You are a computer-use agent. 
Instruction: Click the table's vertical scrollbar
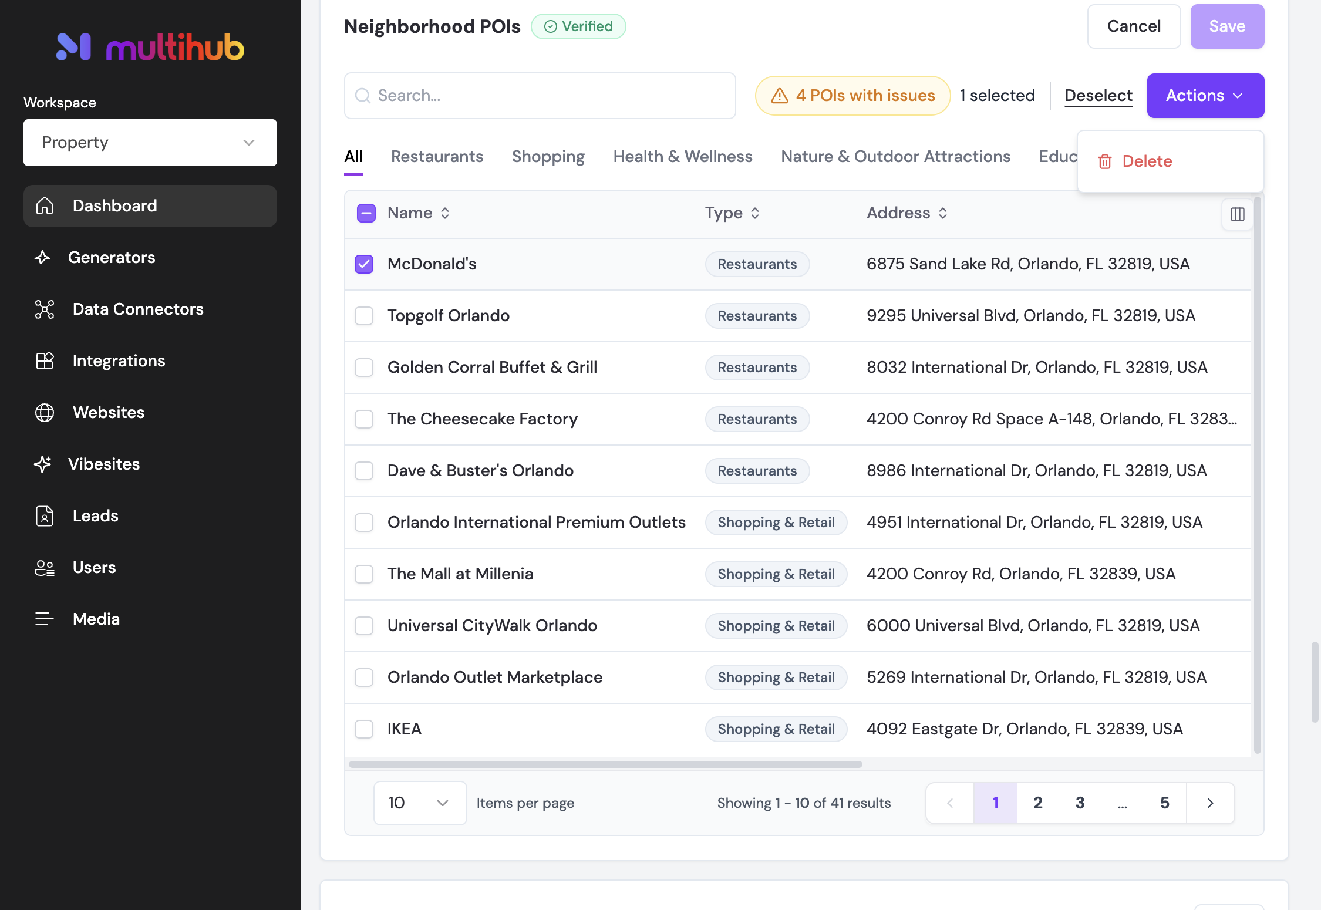[1257, 474]
